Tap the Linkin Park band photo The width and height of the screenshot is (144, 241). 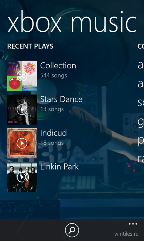(x=22, y=177)
